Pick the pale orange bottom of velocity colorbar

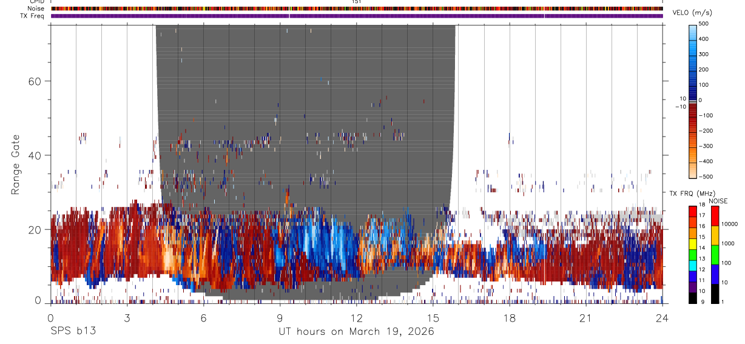pyautogui.click(x=692, y=169)
